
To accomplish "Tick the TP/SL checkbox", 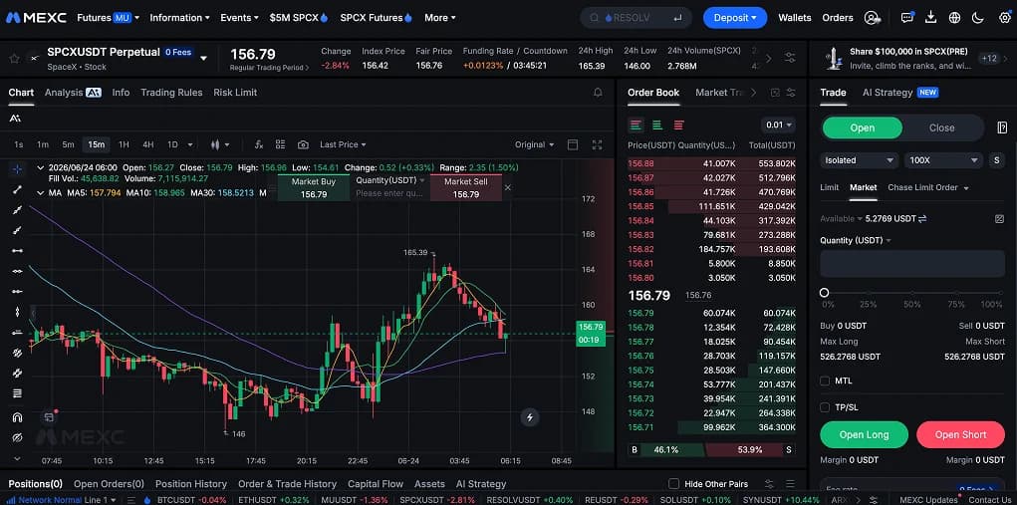I will (x=825, y=407).
